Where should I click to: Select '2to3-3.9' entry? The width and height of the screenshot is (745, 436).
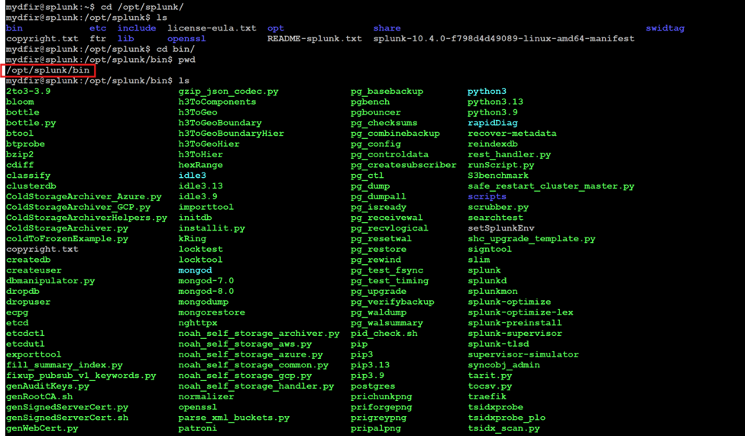28,91
